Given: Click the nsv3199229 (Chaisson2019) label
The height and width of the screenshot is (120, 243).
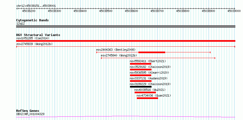Looking at the screenshot, I should [x=150, y=84].
